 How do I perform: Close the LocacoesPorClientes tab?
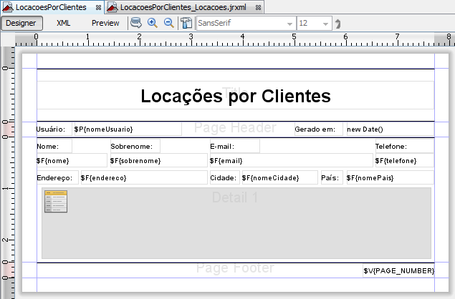pyautogui.click(x=98, y=6)
